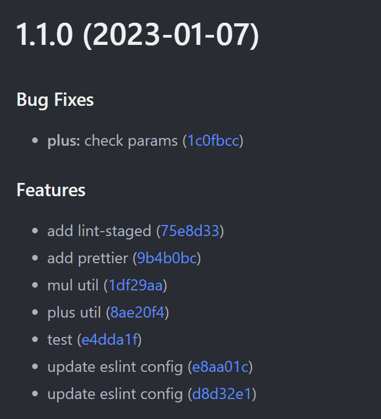The image size is (381, 419).
Task: Click "update eslint config" text before e8aa01c
Action: [x=115, y=367]
